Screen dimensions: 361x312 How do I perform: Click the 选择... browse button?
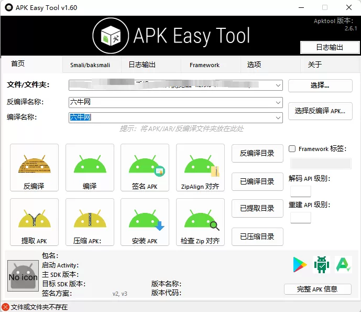pyautogui.click(x=320, y=85)
